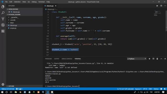Viewport: 167px width, 94px height.
Task: Open the Debug menu
Action: [x=34, y=2]
